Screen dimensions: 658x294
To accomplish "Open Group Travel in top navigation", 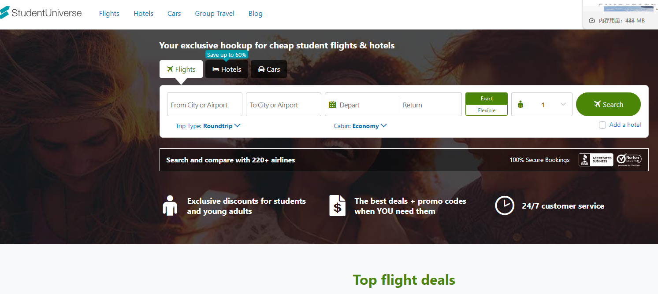I will click(x=215, y=14).
